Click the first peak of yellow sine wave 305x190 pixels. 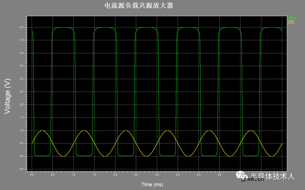(42, 131)
